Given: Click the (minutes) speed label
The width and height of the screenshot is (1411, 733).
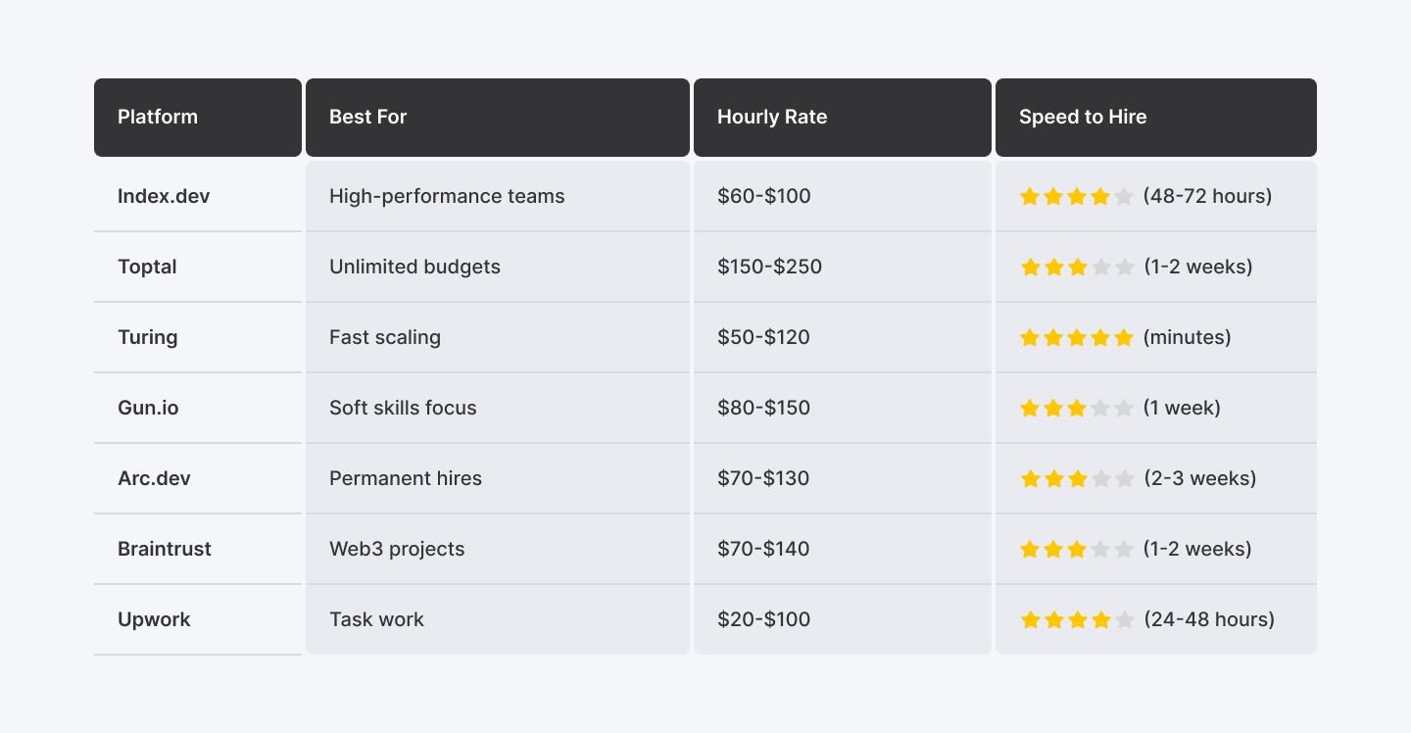Looking at the screenshot, I should point(1187,337).
